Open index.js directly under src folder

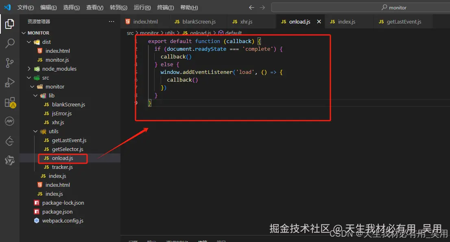pos(54,194)
